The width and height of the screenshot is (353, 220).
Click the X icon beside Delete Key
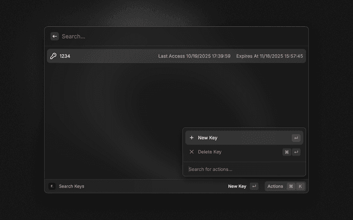(191, 152)
